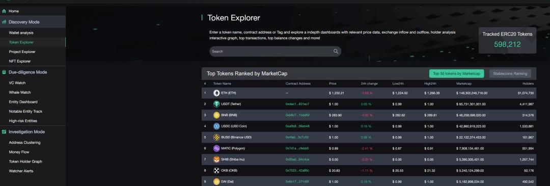
Task: Click the OKB token logo icon
Action: [216, 171]
